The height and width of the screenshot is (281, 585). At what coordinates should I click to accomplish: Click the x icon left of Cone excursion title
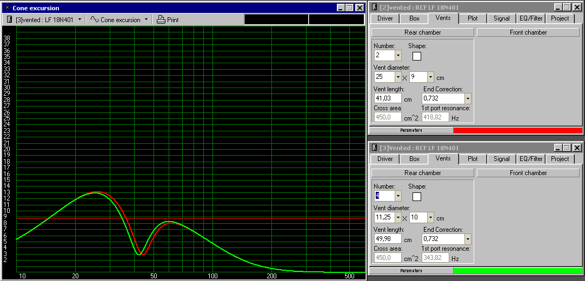click(x=6, y=8)
